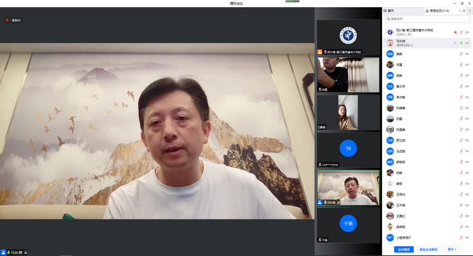Screen dimensions: 473x256
Task: Click the screen share icon beside 马长俊
Action: pos(455,43)
